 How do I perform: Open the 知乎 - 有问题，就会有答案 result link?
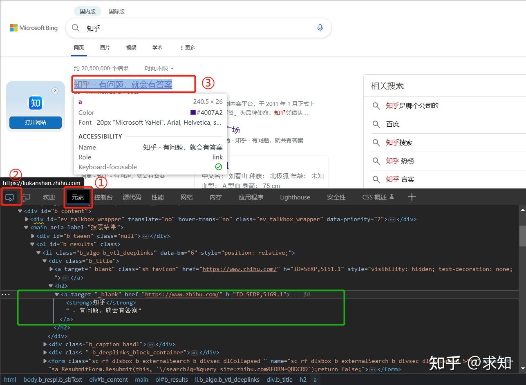123,84
